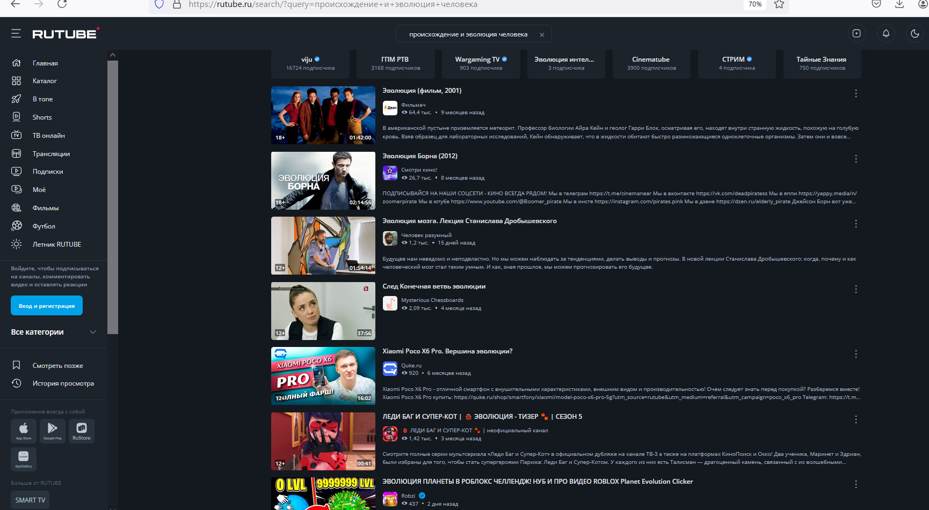The height and width of the screenshot is (510, 929).
Task: Open options menu for ROBLOX Planet Evolution video
Action: (x=856, y=484)
